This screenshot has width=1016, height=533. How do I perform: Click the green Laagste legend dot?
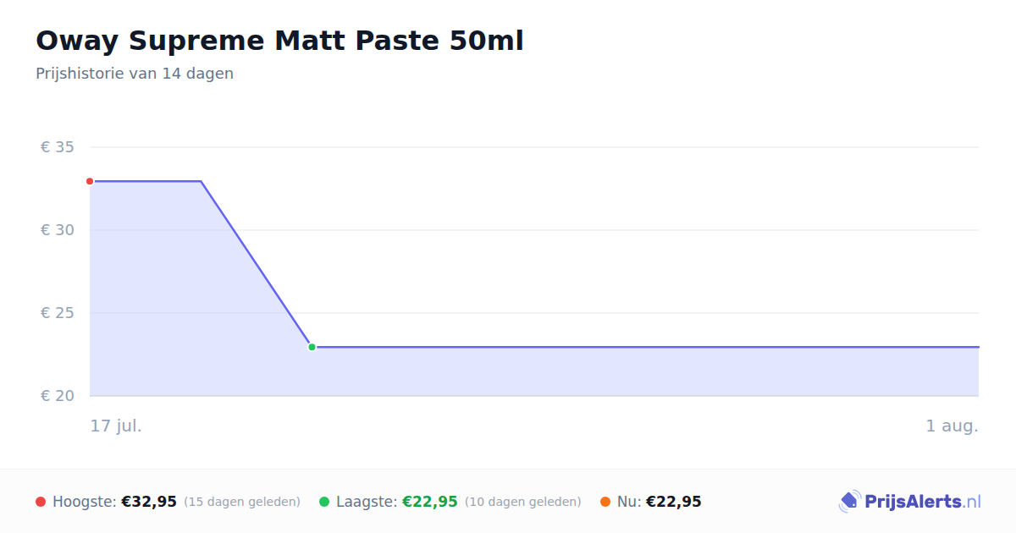324,502
